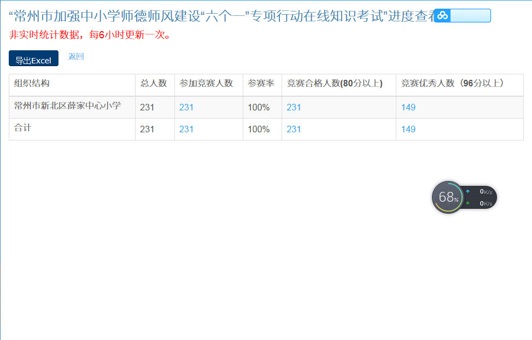Select 总人数 value 231 in 合计 row

pos(147,129)
